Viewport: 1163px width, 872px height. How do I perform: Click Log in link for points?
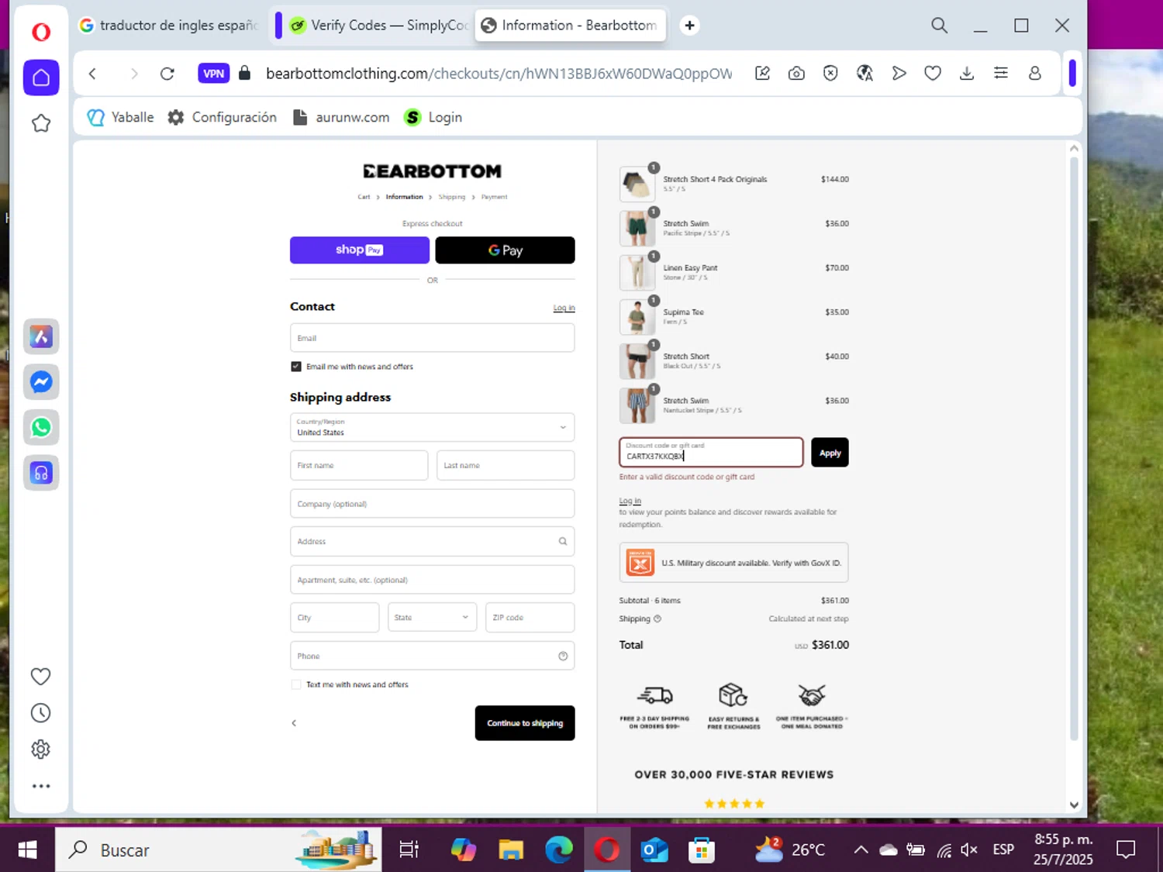pyautogui.click(x=630, y=501)
